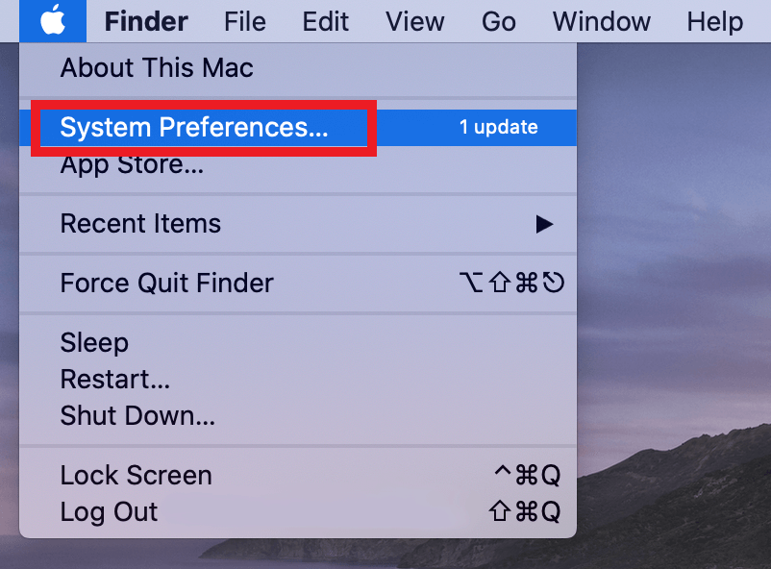The image size is (771, 569).
Task: Open the Help menu
Action: (715, 21)
